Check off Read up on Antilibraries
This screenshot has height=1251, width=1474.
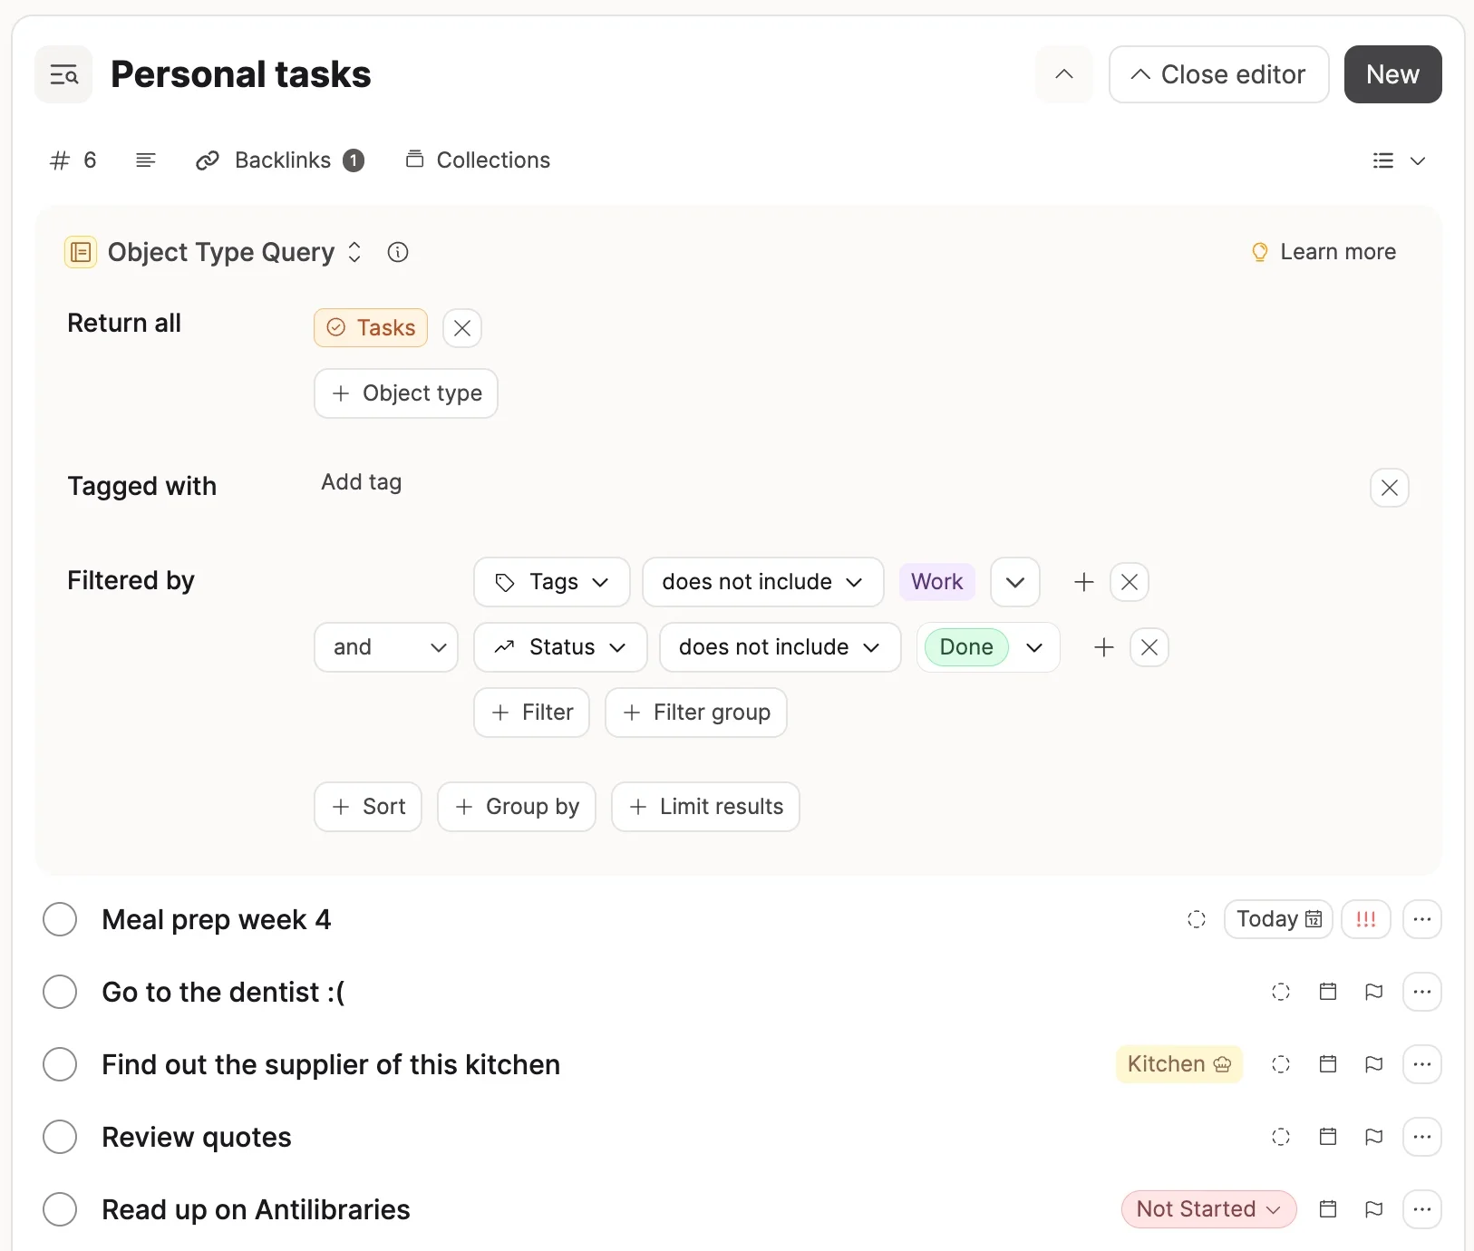tap(59, 1209)
